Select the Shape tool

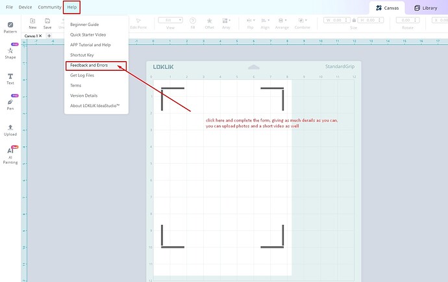(10, 53)
